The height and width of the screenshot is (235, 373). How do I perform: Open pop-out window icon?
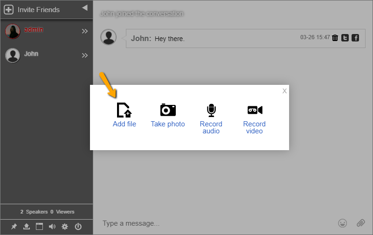pos(40,227)
